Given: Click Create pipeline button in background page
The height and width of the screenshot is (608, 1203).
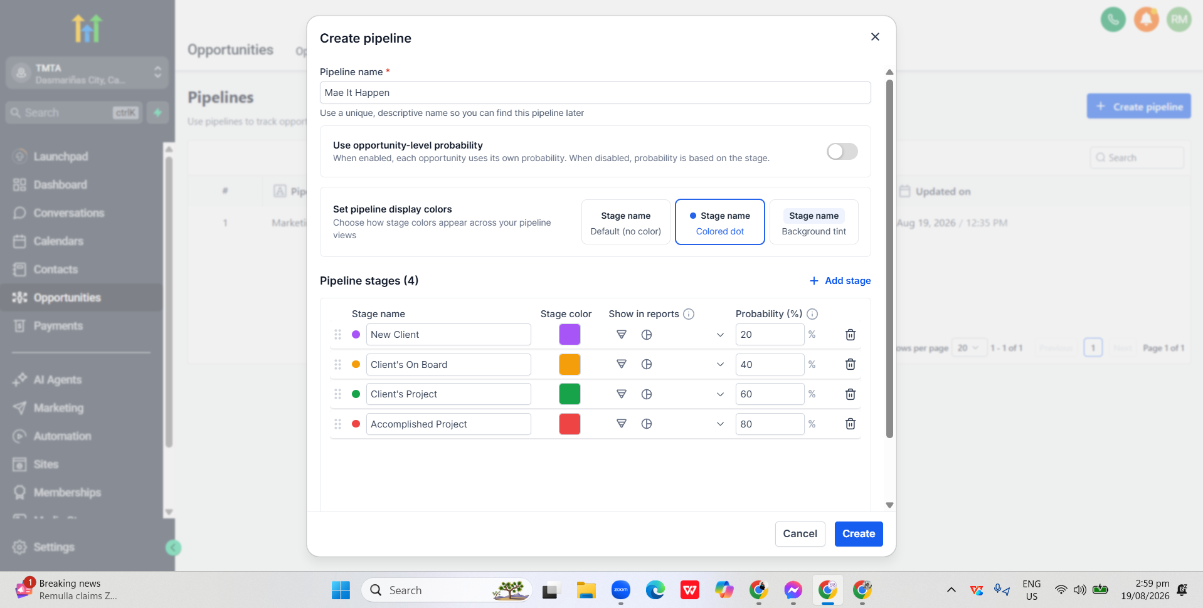Looking at the screenshot, I should point(1138,107).
